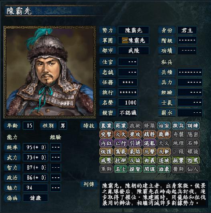Select the 突擊 skill badge

[x=106, y=134]
